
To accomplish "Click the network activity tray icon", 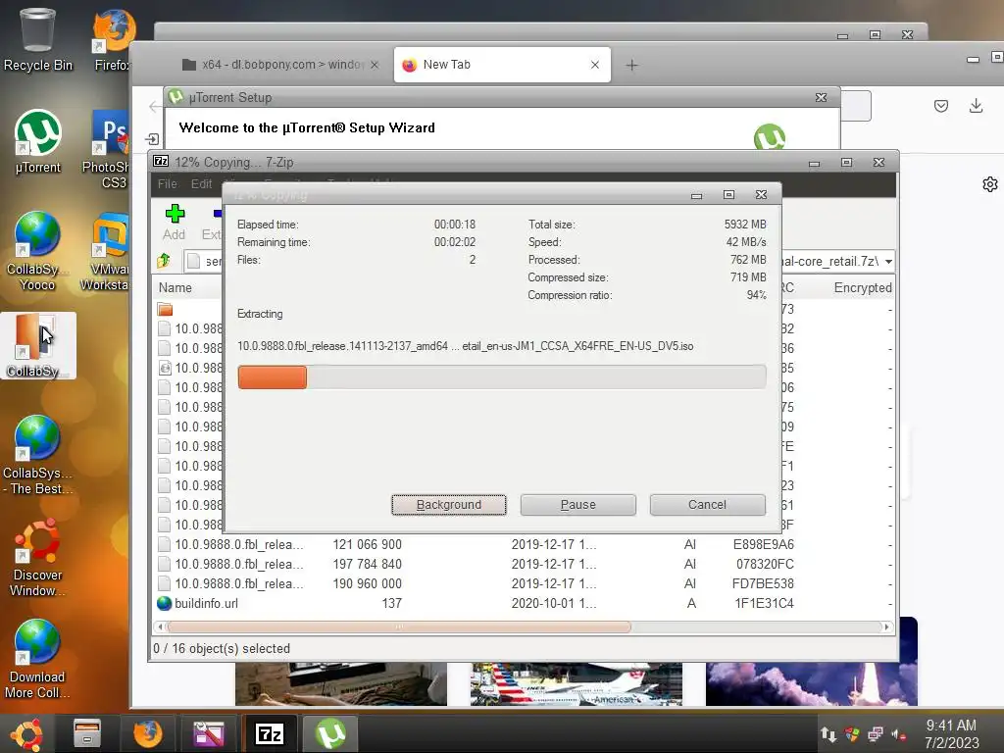I will [x=828, y=734].
